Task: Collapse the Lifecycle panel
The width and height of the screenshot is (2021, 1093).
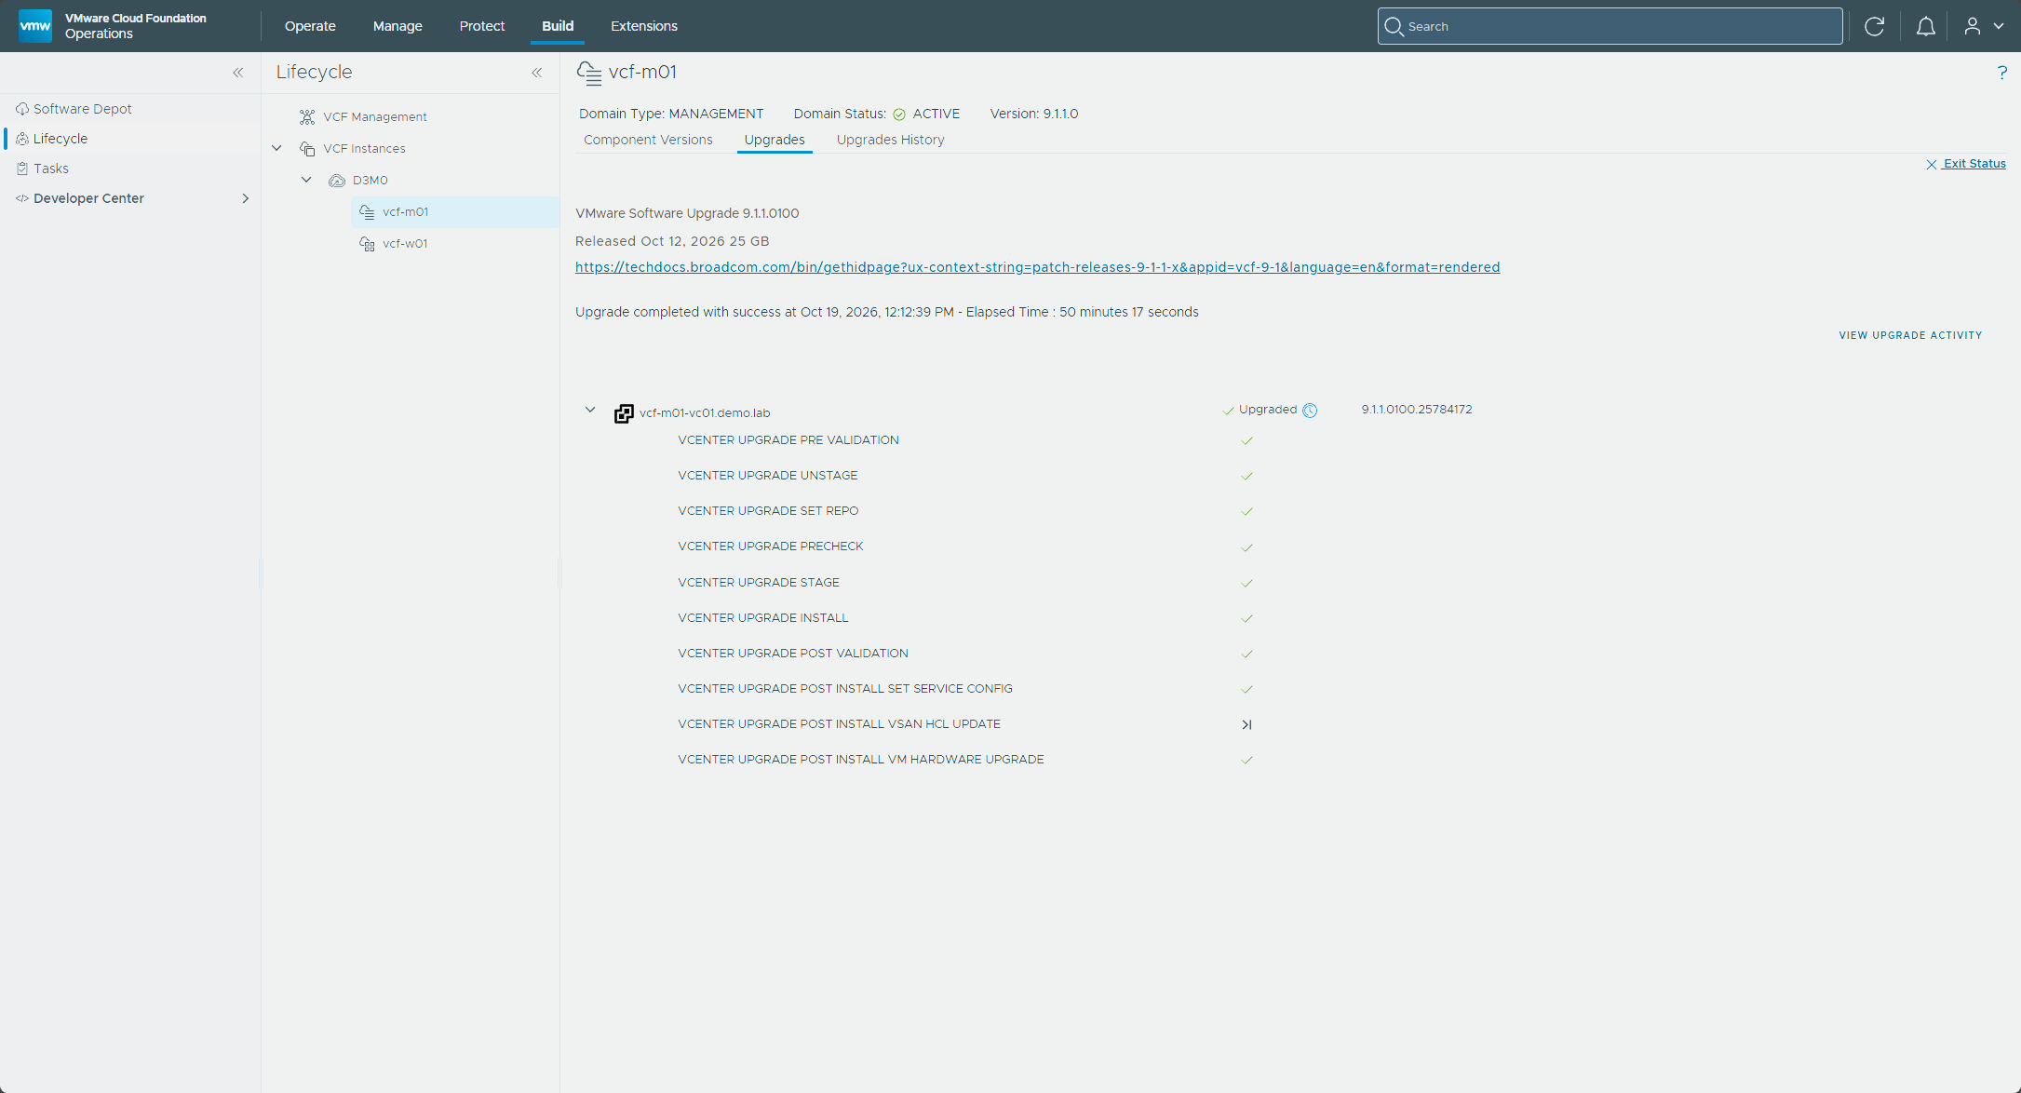Action: (x=537, y=73)
